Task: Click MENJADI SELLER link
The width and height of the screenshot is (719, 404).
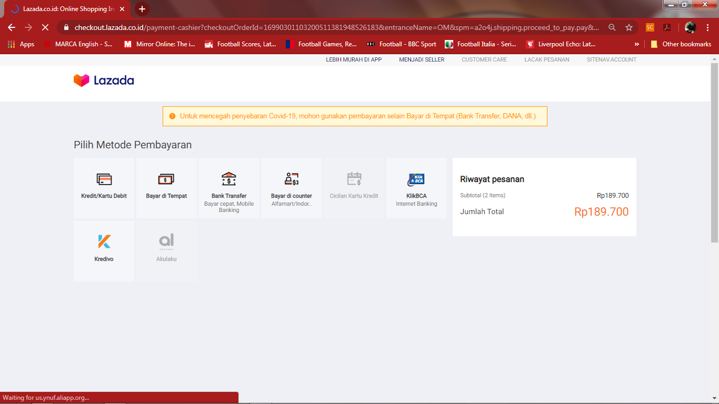Action: [422, 59]
